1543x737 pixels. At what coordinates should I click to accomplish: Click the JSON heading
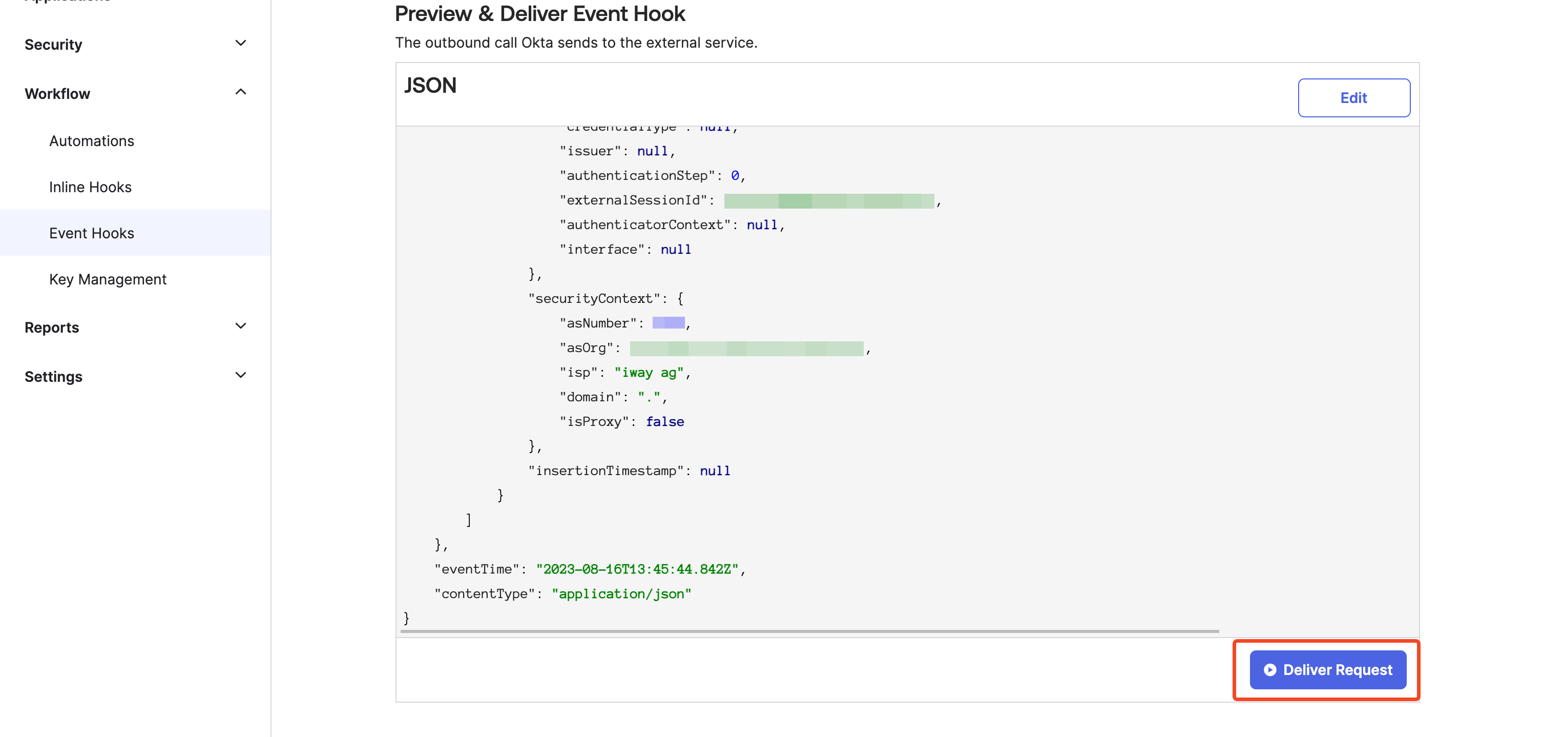pos(430,85)
